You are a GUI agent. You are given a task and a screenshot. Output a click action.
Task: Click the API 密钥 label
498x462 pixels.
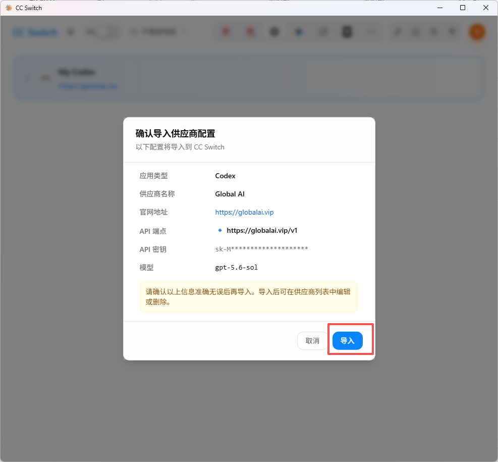153,249
